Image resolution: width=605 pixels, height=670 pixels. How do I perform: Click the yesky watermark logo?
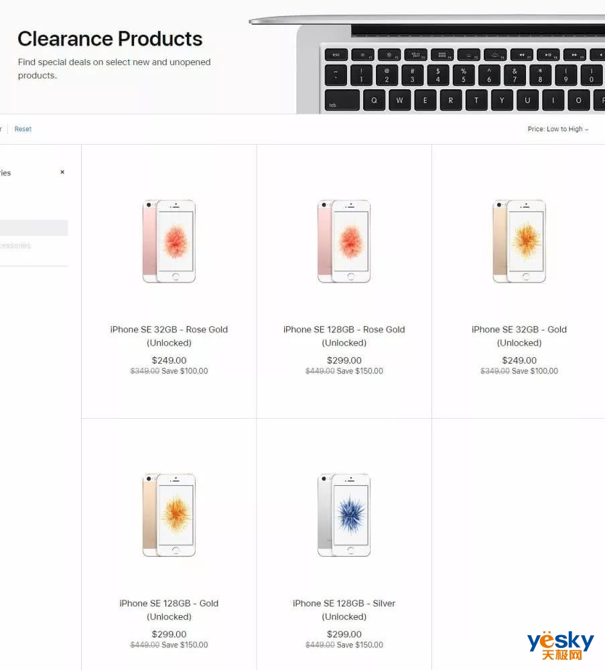tap(560, 645)
